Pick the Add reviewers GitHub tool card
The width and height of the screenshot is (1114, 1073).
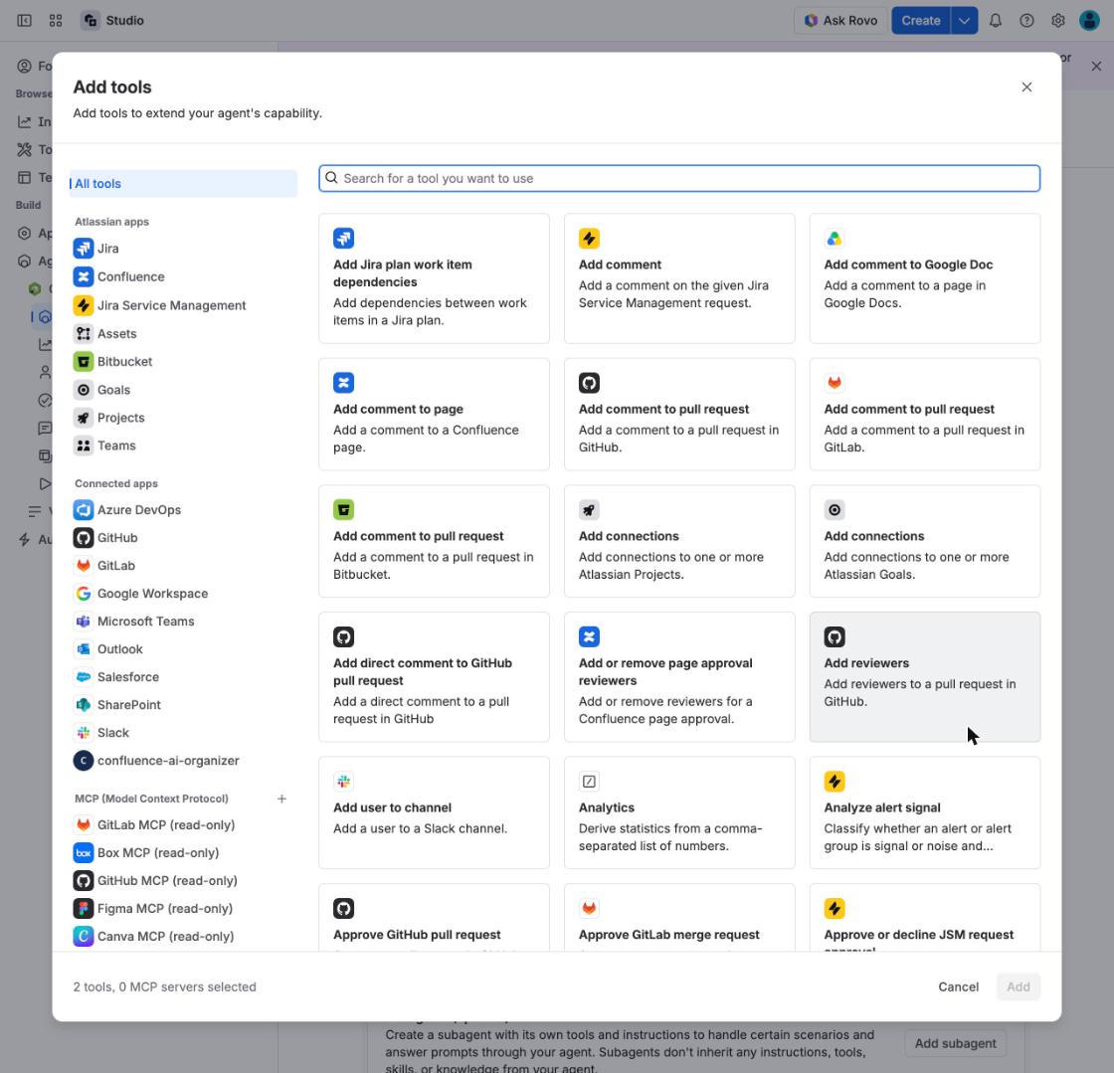click(924, 677)
